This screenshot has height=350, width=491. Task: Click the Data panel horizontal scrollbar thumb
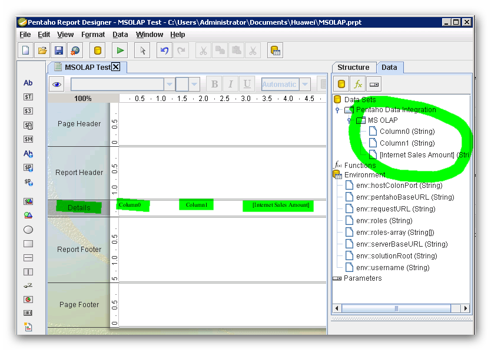(x=396, y=308)
